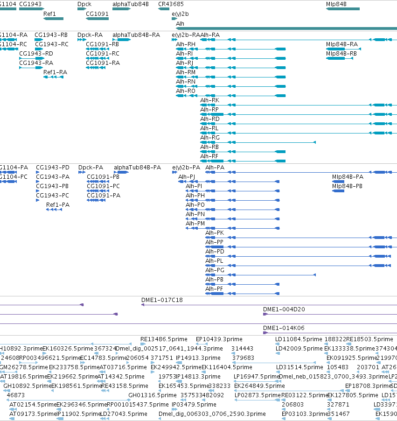This screenshot has width=397, height=421.
Task: Select the Alh-RP transcript
Action: (299, 114)
